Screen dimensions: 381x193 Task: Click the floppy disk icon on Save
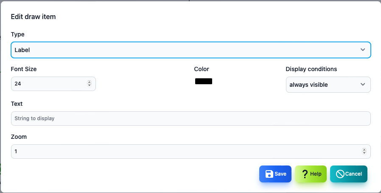click(269, 174)
